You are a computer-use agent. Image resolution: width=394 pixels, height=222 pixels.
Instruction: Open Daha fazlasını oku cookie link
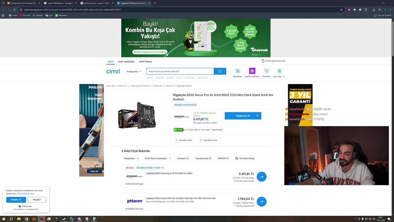tap(26, 194)
